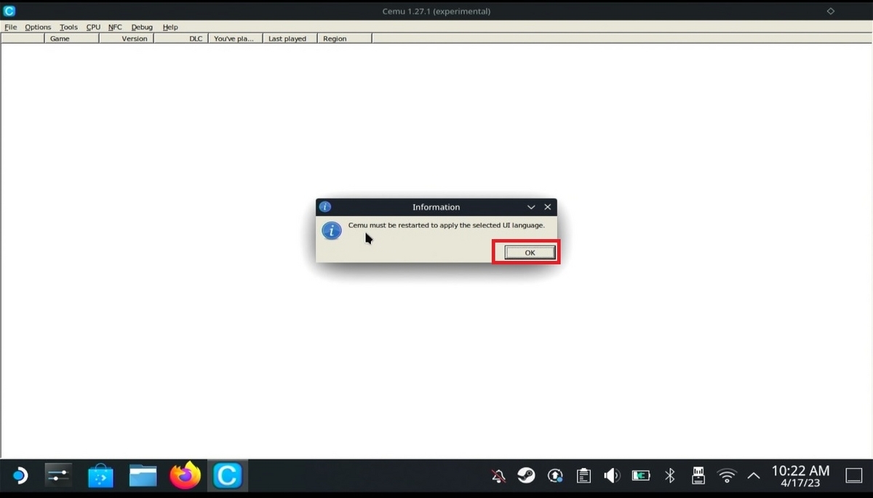Close the Information dialog
Viewport: 873px width, 498px height.
[548, 207]
